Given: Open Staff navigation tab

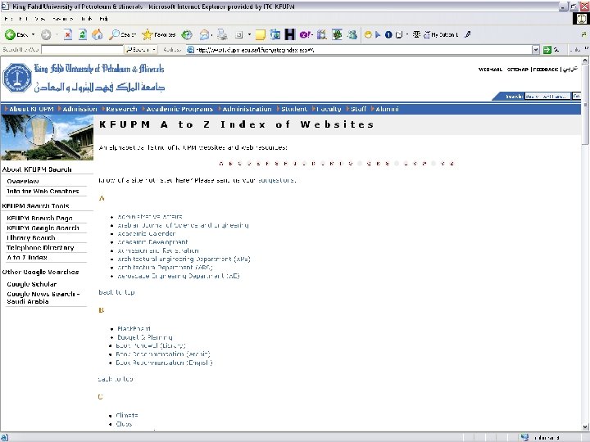Looking at the screenshot, I should click(x=358, y=109).
